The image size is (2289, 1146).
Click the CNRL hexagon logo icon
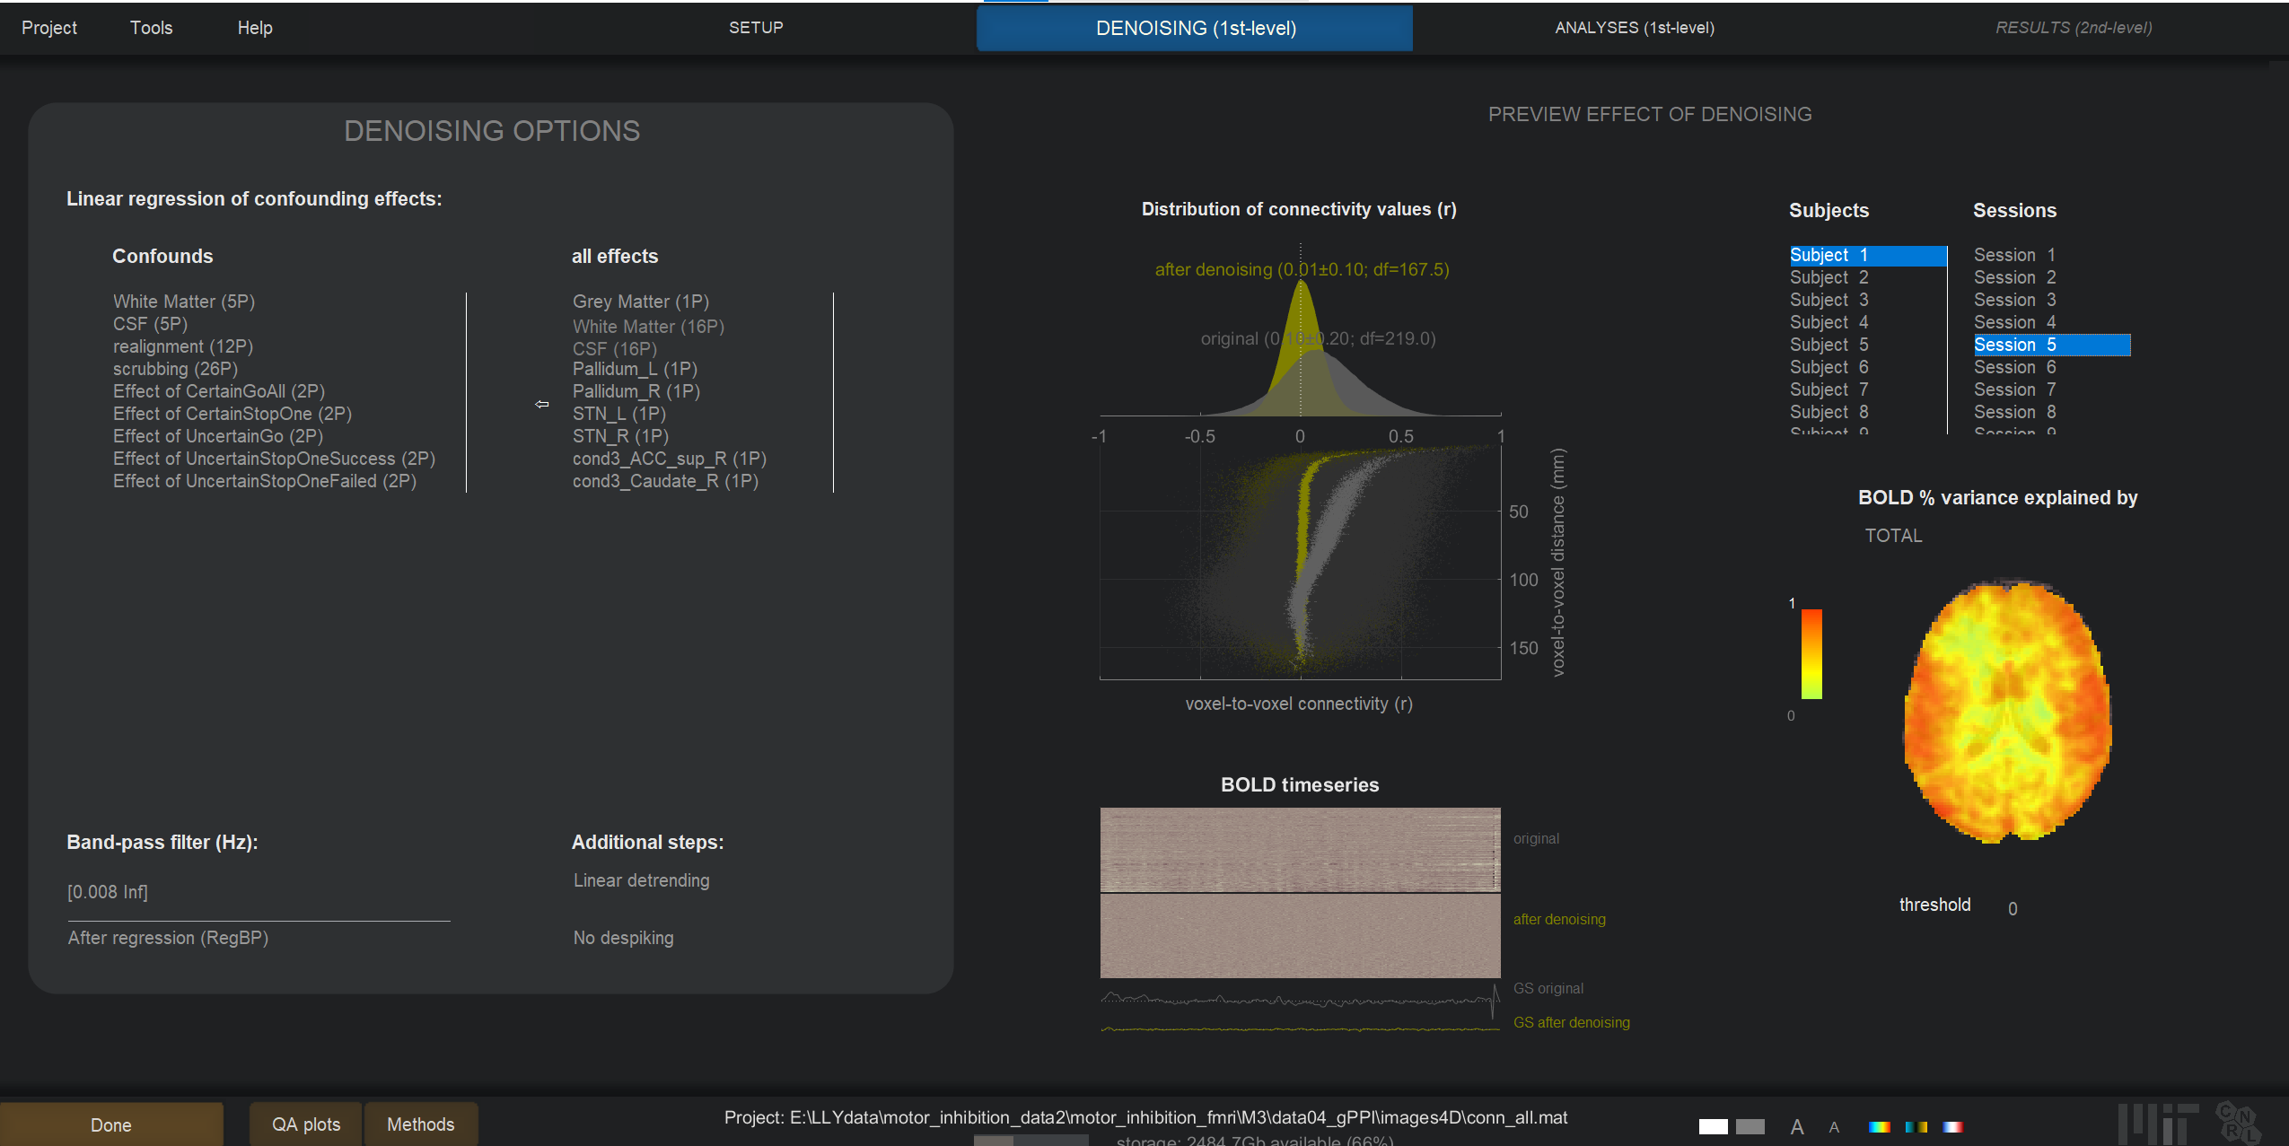point(2237,1123)
